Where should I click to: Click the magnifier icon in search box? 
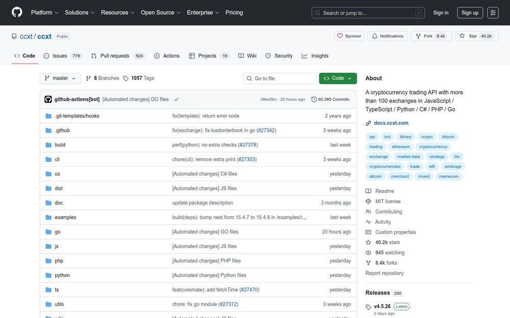(x=317, y=13)
